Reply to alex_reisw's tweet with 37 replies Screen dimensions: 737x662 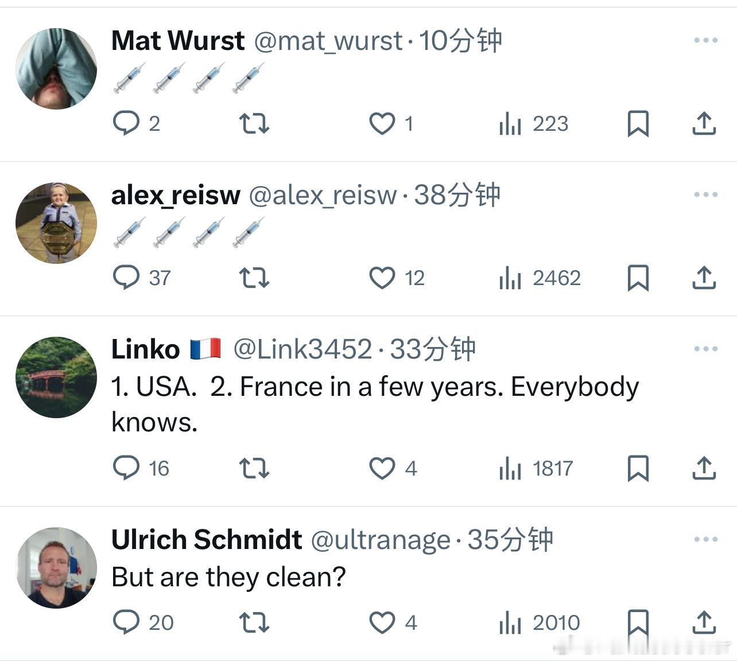(142, 278)
